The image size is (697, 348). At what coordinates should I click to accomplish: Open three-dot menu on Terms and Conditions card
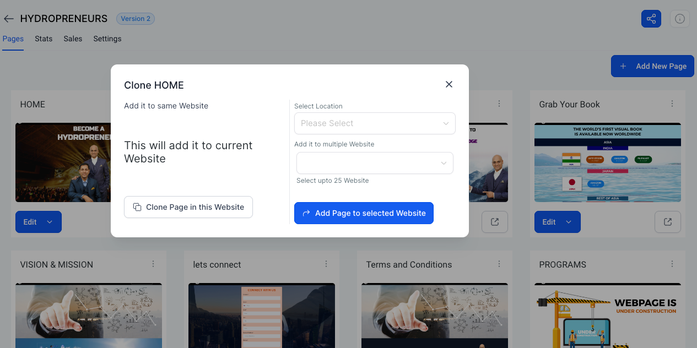(499, 264)
